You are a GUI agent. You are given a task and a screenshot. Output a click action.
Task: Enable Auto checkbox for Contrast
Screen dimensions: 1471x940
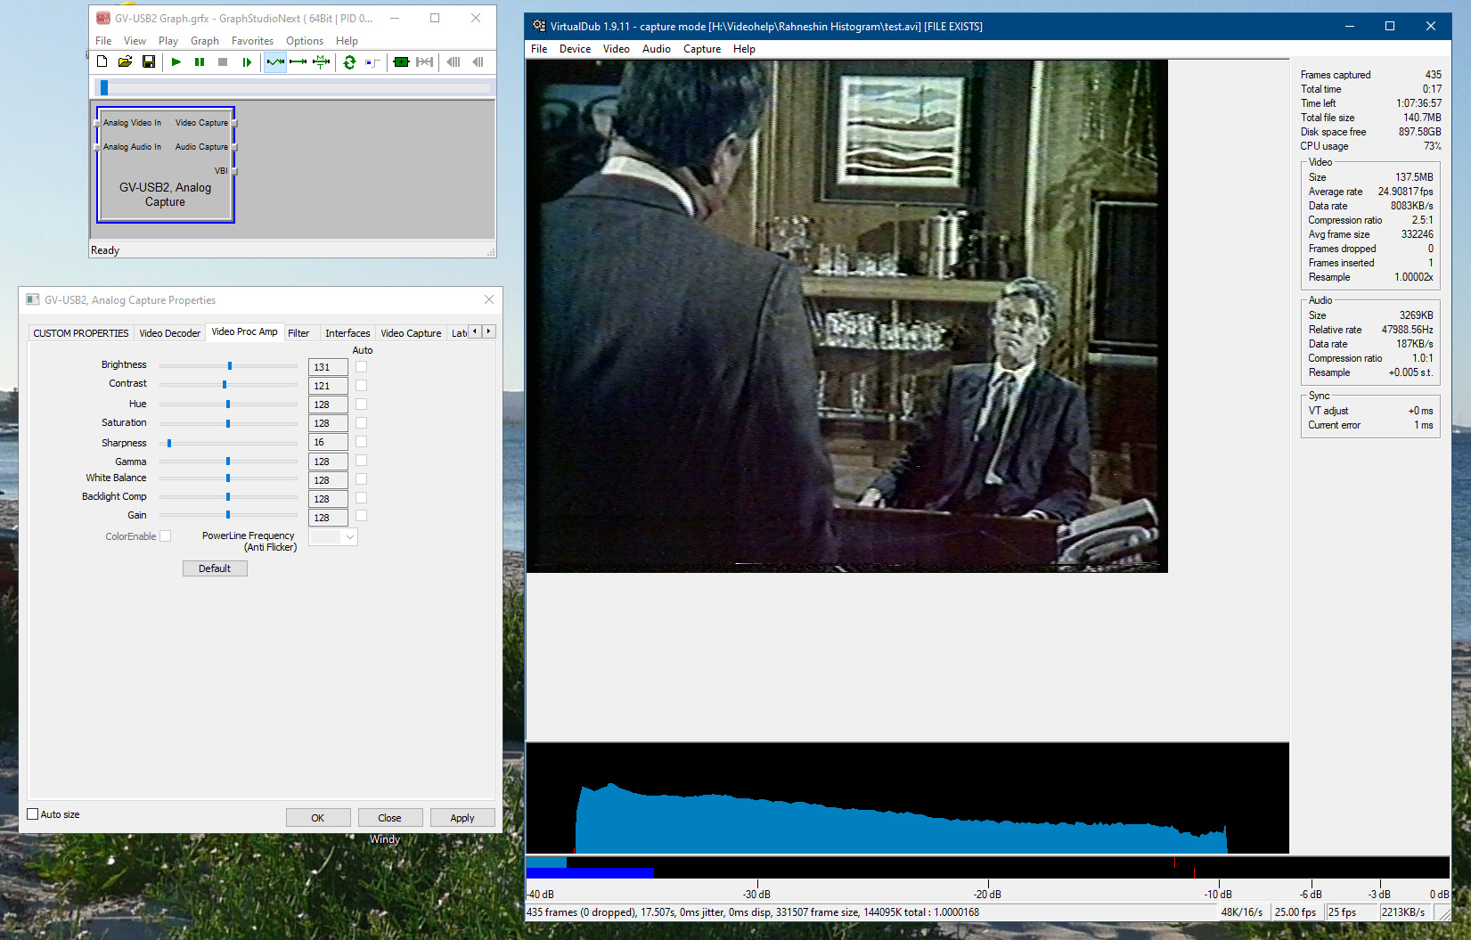pos(361,385)
